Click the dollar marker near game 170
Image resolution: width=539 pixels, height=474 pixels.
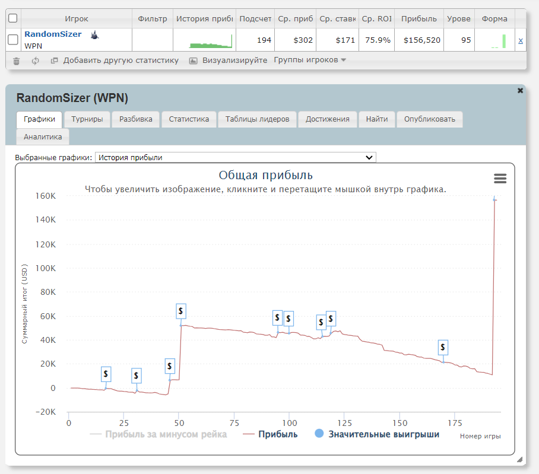point(443,347)
